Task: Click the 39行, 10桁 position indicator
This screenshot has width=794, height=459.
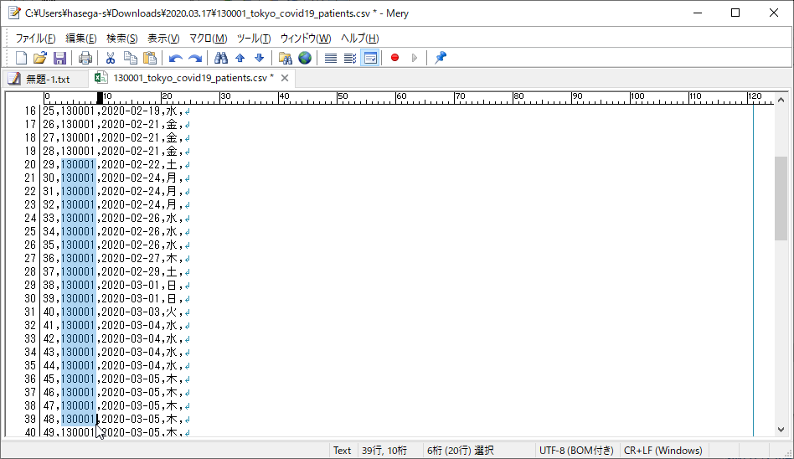Action: point(384,451)
